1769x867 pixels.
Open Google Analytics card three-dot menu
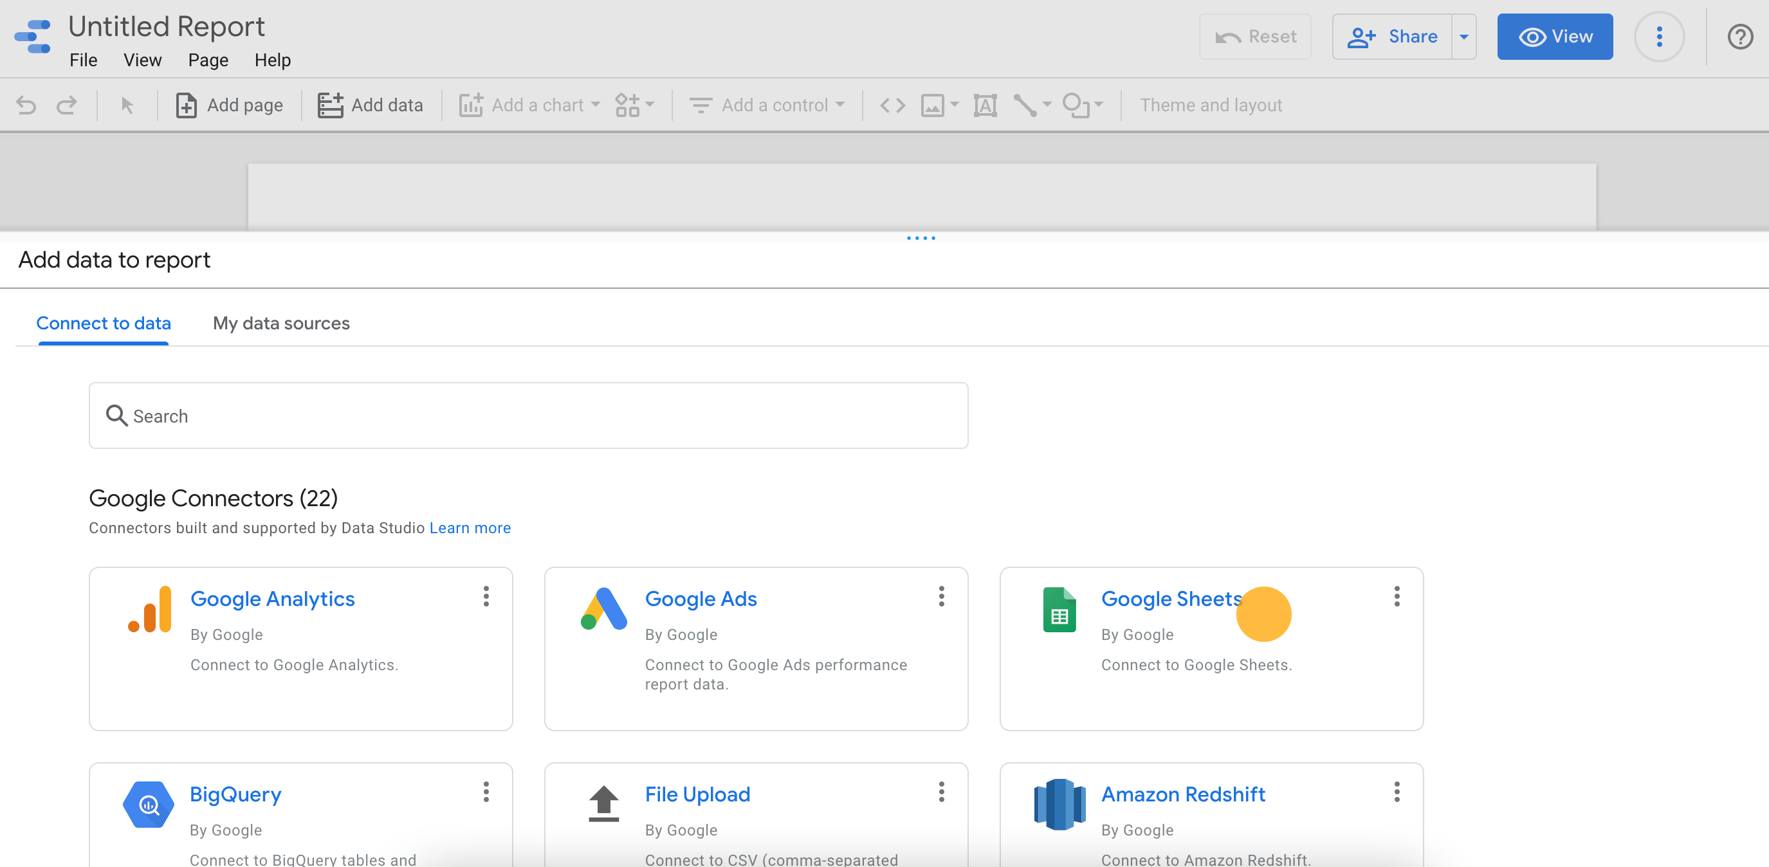point(486,596)
